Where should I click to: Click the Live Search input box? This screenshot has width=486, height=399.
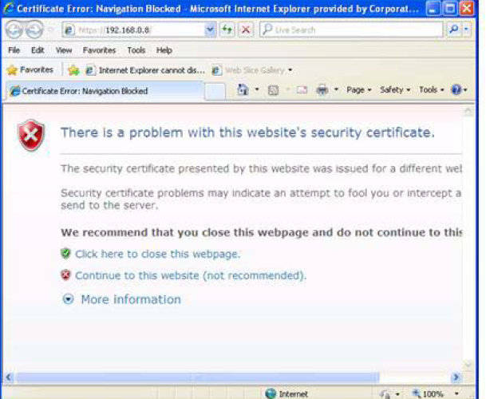click(352, 30)
